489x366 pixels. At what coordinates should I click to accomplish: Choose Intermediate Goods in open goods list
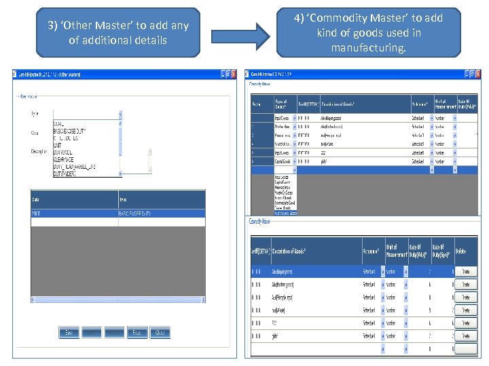[x=285, y=203]
